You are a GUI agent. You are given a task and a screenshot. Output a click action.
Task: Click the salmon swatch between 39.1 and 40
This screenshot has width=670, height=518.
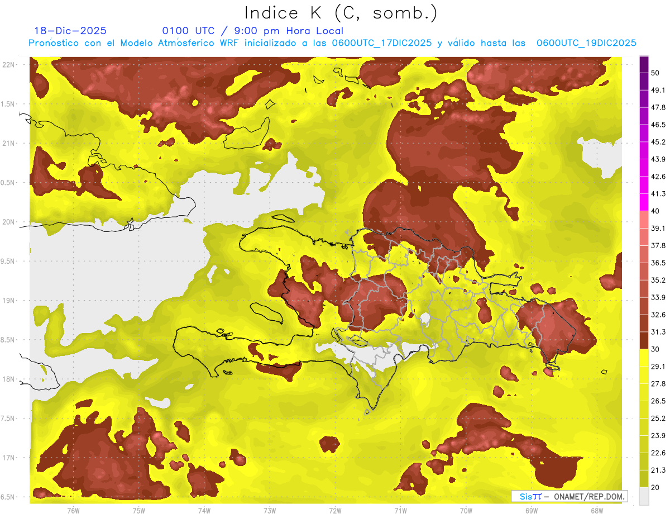644,220
